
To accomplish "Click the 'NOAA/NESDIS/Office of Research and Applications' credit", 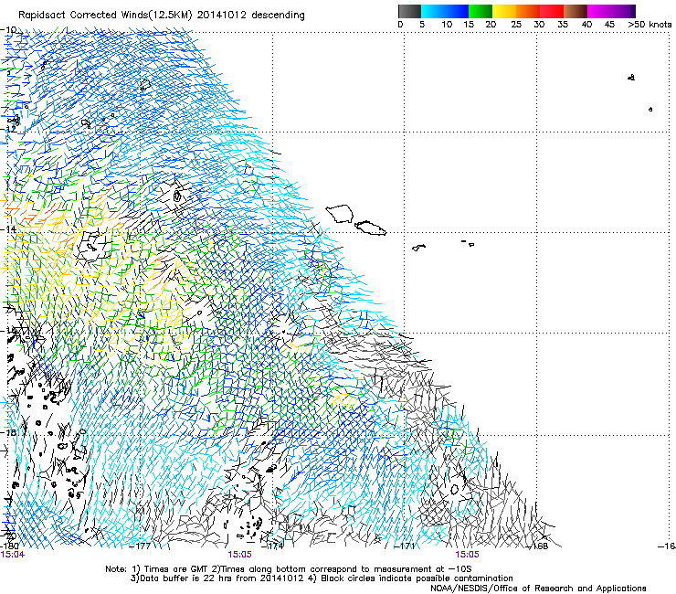I will 538,589.
